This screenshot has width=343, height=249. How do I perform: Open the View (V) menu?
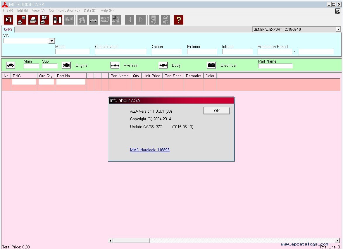(38, 11)
